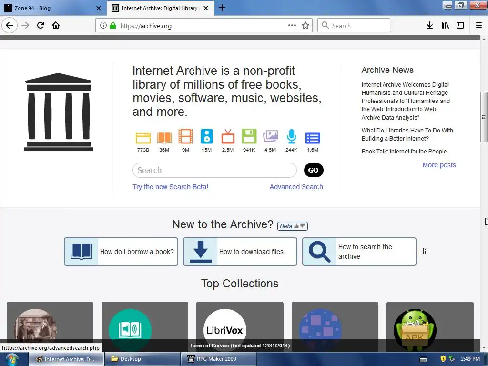Click the green padlock security icon
Viewport: 488px width, 366px height.
click(113, 26)
